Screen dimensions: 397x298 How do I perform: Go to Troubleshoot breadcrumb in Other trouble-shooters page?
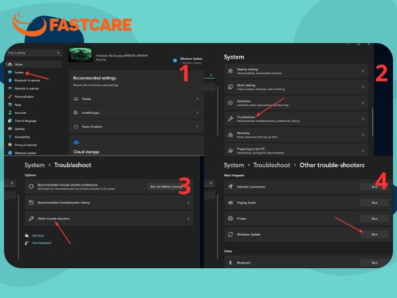tap(272, 165)
